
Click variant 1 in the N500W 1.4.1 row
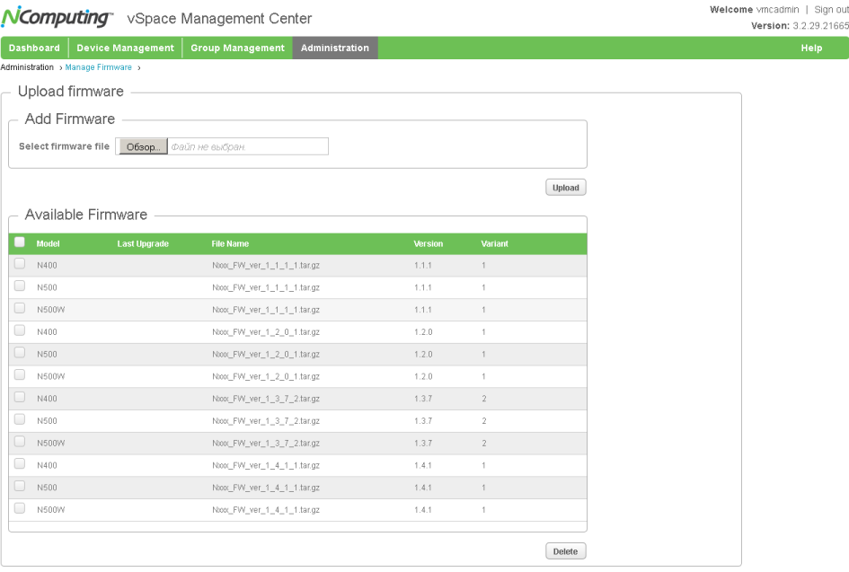(x=483, y=509)
